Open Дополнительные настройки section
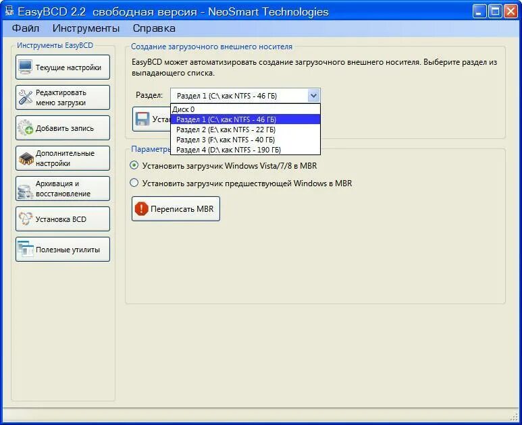Viewport: 522px width, 425px height. pos(63,159)
